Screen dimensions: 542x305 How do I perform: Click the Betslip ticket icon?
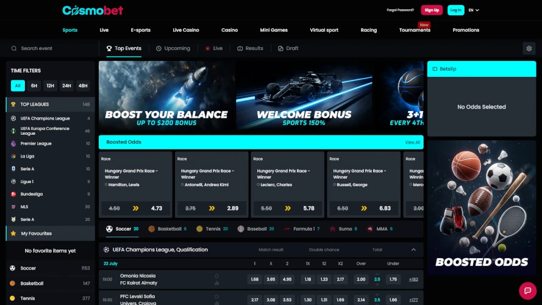pyautogui.click(x=435, y=69)
